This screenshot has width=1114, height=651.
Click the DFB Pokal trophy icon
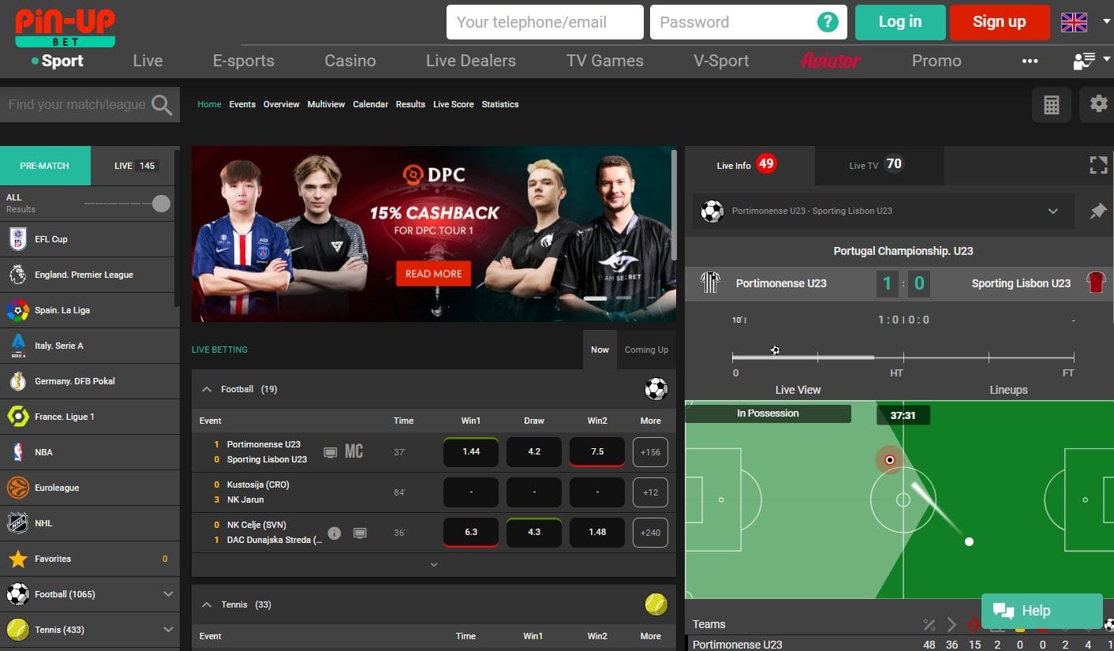coord(17,381)
